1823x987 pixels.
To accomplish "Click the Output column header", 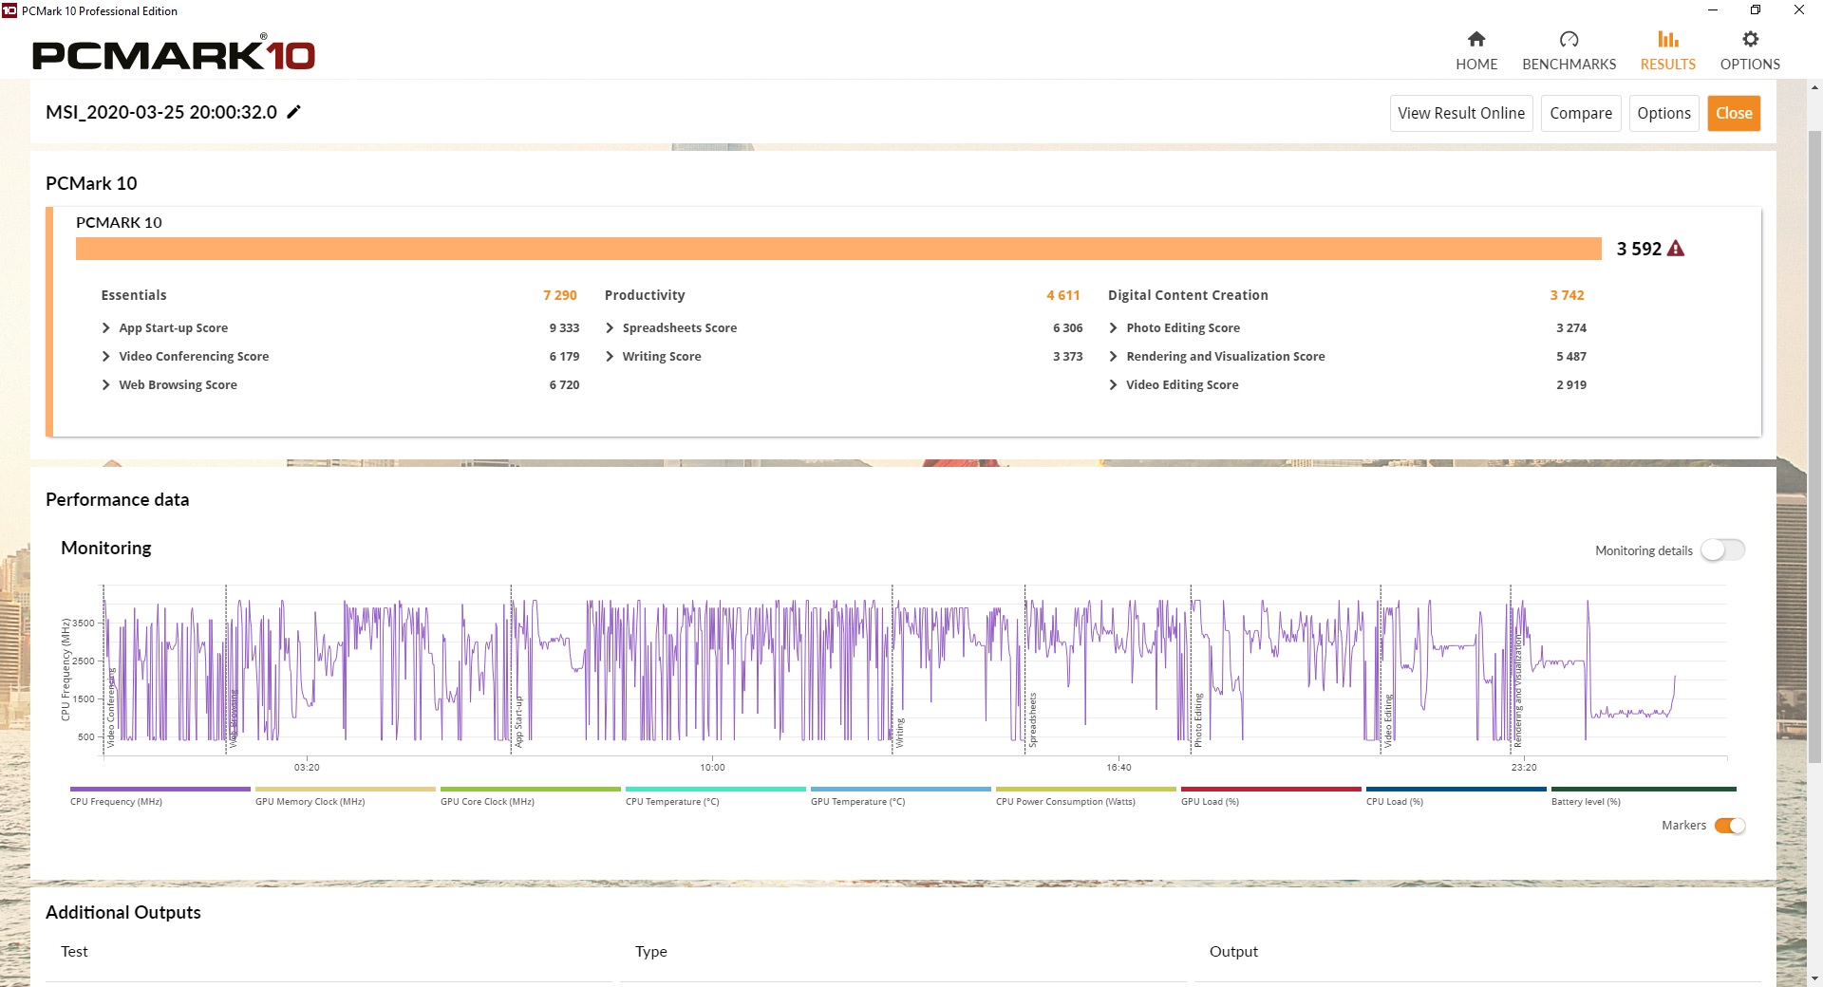I will point(1233,951).
